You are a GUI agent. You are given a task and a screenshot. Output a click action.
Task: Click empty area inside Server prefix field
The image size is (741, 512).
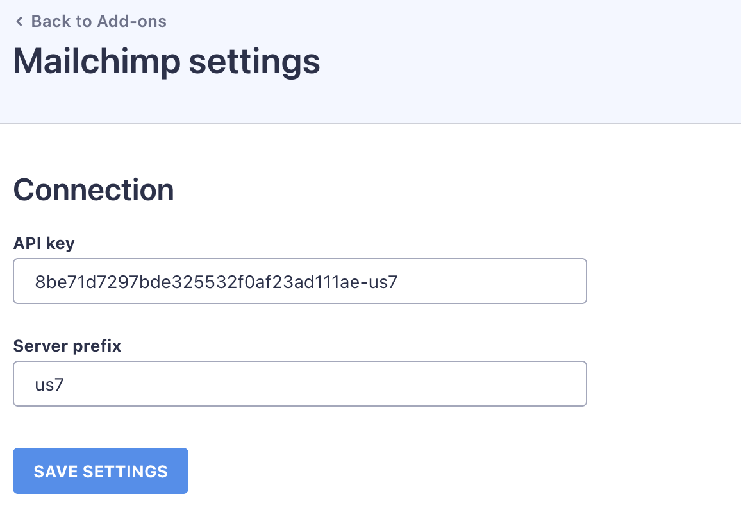click(321, 384)
